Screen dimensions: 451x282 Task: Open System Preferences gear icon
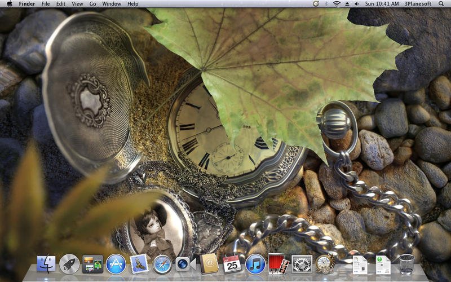[x=302, y=264]
